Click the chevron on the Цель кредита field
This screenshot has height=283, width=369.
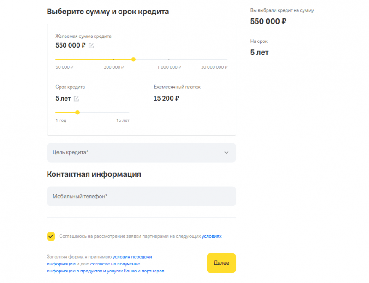pyautogui.click(x=226, y=152)
